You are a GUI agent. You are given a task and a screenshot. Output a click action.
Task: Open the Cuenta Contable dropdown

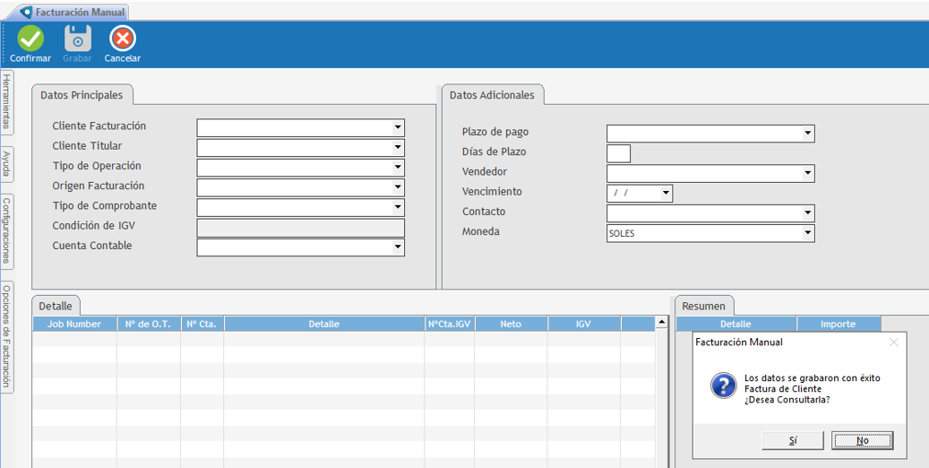click(398, 247)
